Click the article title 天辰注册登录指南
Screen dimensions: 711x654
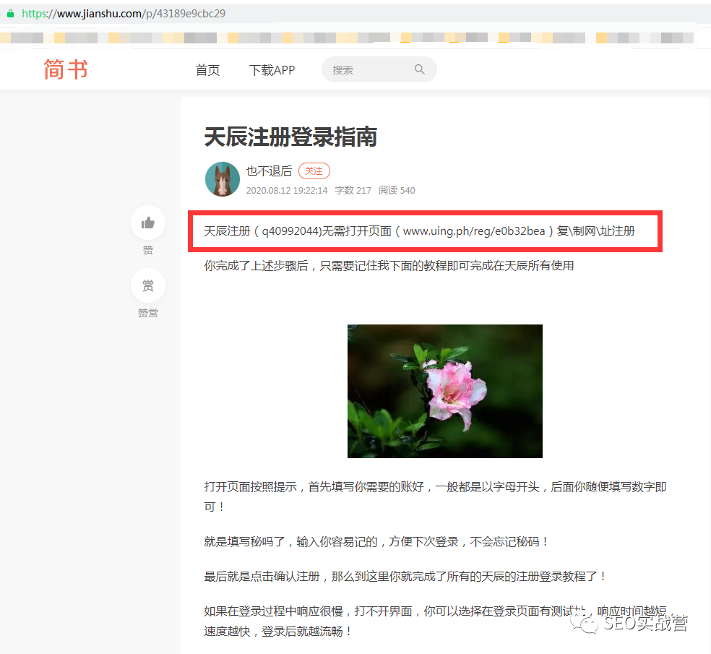pos(290,137)
